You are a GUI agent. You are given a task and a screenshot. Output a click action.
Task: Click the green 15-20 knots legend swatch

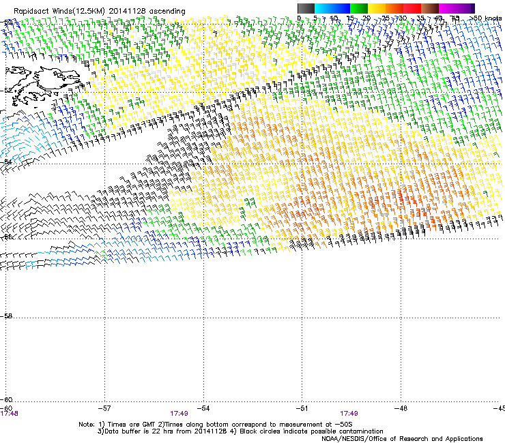[x=359, y=8]
